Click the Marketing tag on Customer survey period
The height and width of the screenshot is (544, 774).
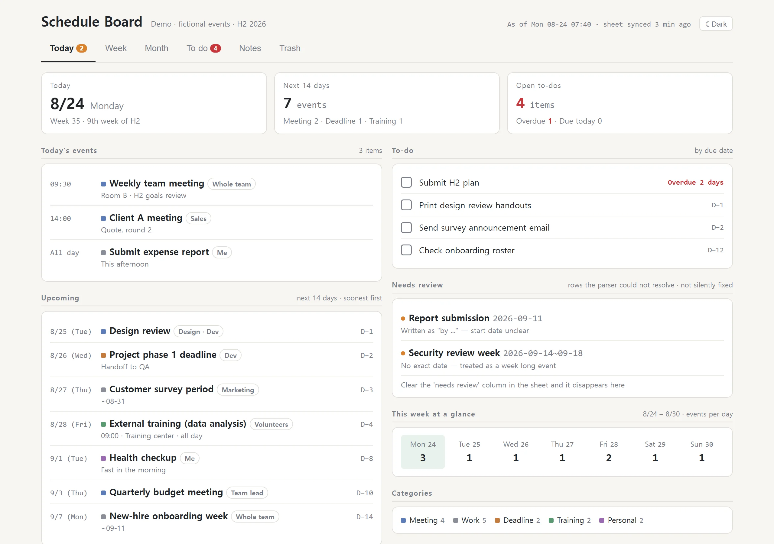238,390
